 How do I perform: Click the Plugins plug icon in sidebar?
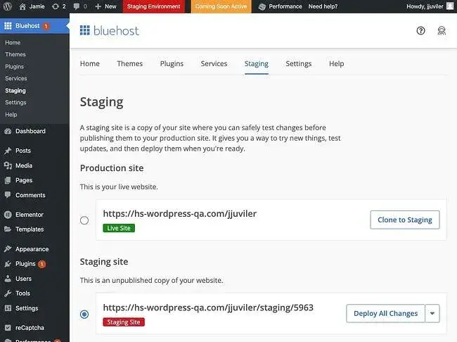tap(8, 264)
